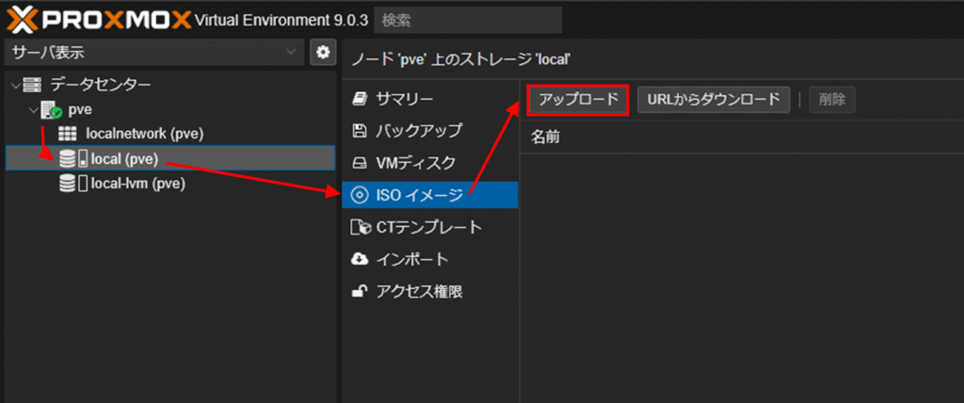Open the アクセス権限 permissions section
Screen dimensions: 964x403
(x=419, y=291)
